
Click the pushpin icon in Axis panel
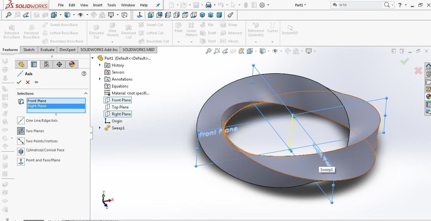tap(36, 82)
